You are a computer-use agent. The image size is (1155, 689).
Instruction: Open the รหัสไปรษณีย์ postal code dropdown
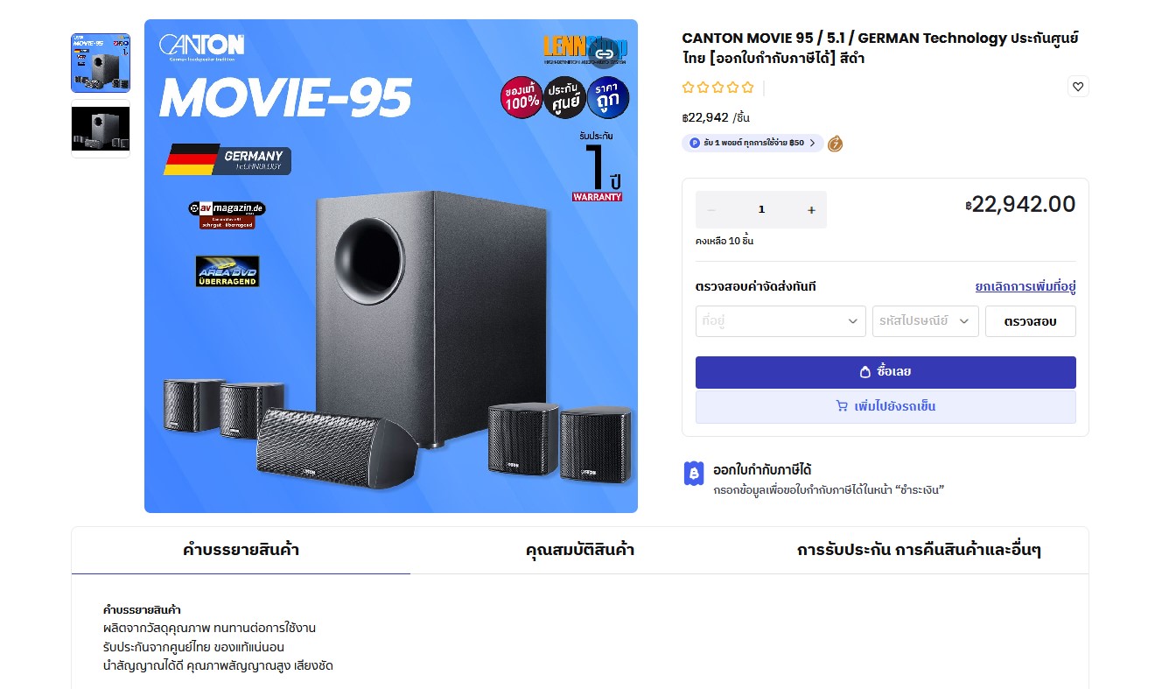click(x=925, y=321)
